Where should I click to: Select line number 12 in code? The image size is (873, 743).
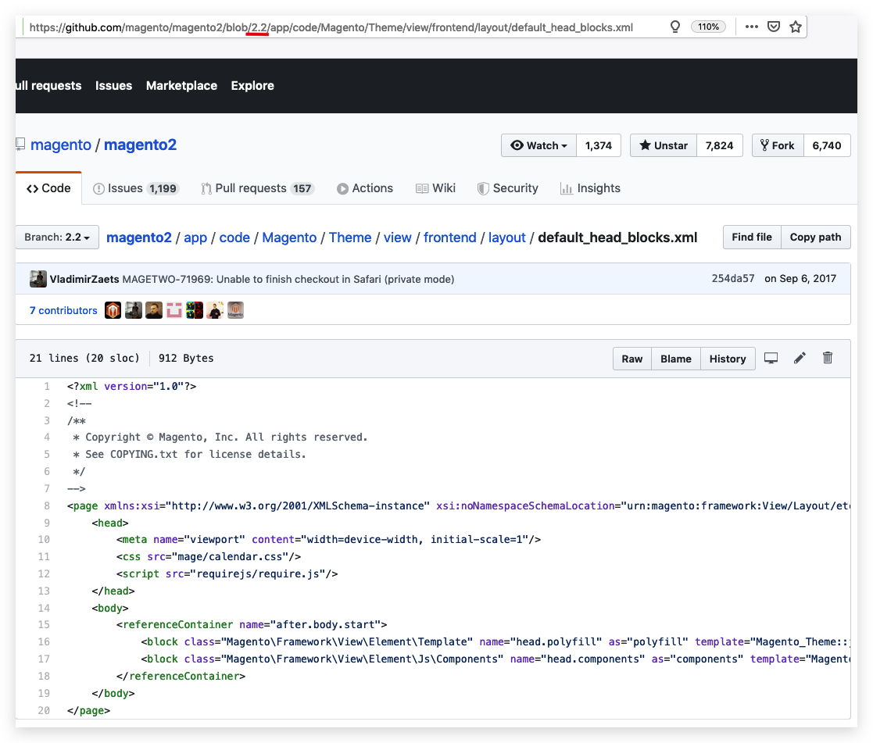pyautogui.click(x=44, y=573)
